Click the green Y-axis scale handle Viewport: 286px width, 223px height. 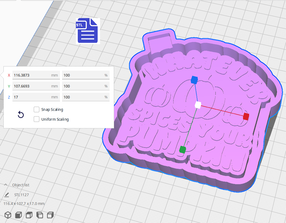click(183, 150)
